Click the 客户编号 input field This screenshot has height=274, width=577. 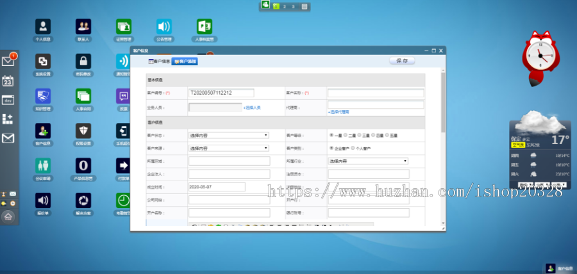point(221,93)
